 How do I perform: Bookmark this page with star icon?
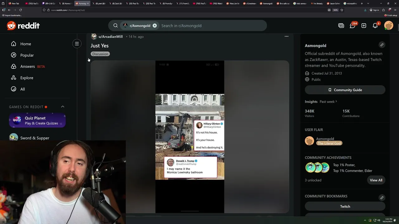click(x=342, y=10)
